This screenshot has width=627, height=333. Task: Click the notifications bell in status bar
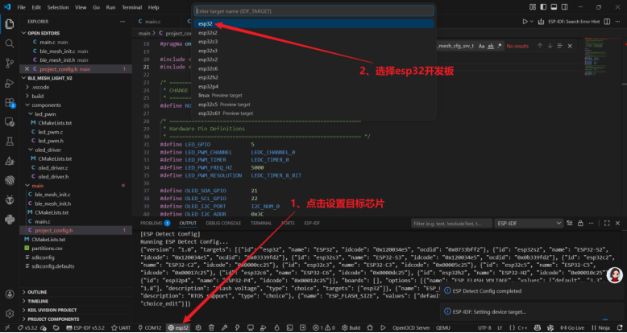(618, 328)
